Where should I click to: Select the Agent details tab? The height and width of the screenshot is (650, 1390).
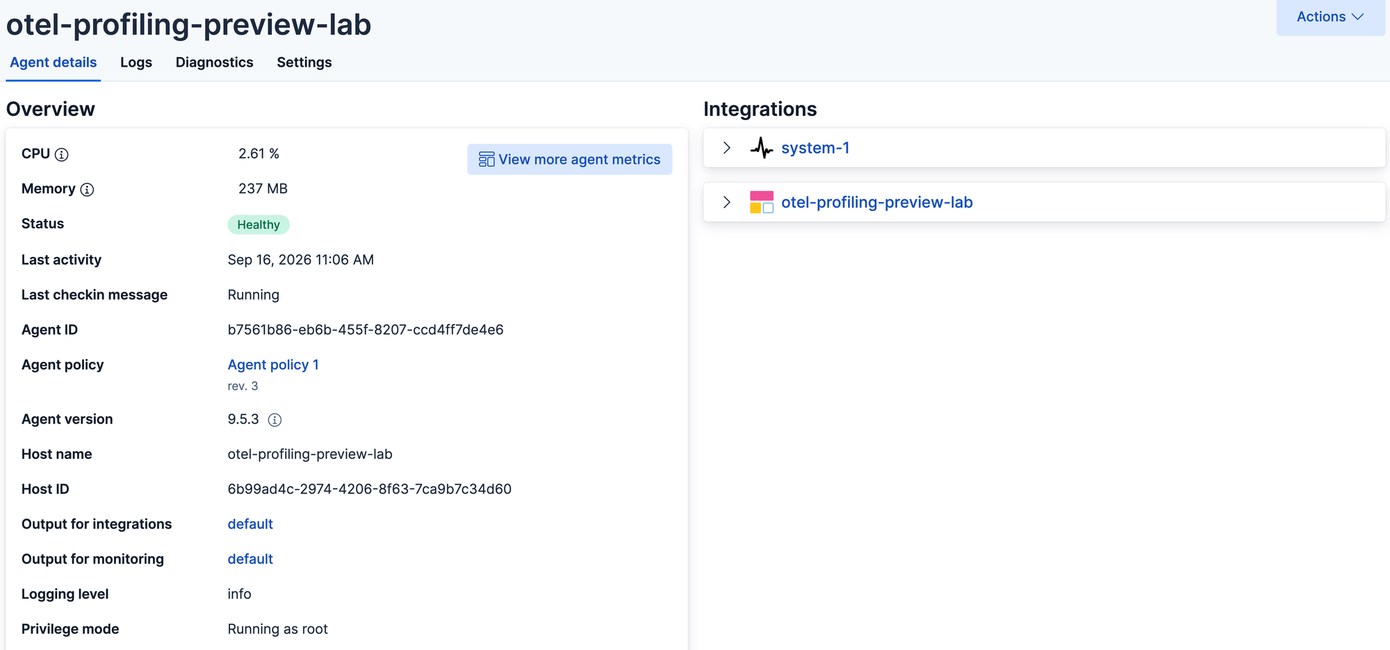[54, 62]
